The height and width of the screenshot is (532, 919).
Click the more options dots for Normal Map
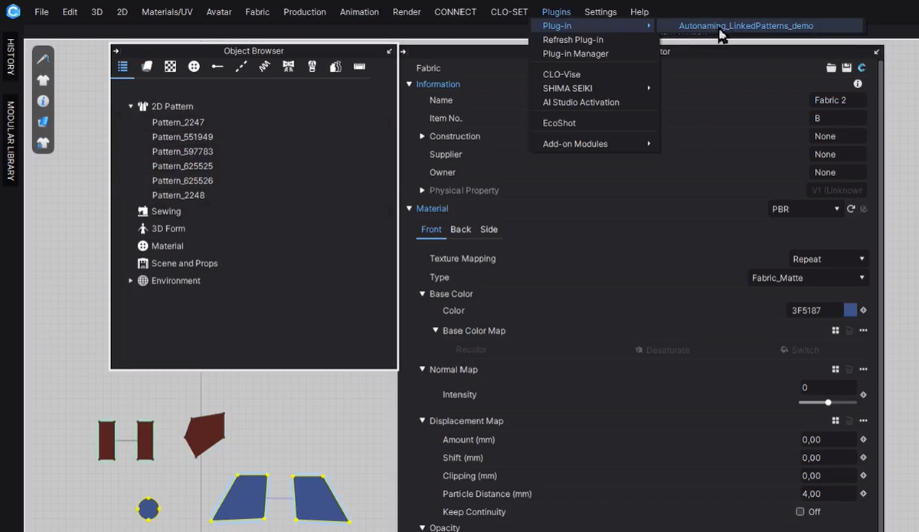click(x=863, y=369)
